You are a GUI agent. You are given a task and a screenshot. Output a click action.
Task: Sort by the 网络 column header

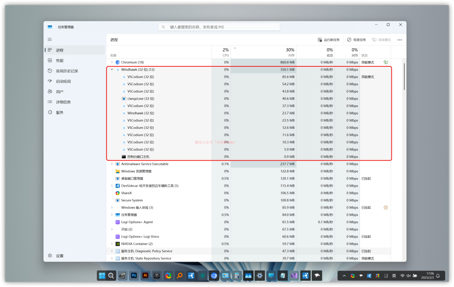(x=348, y=52)
